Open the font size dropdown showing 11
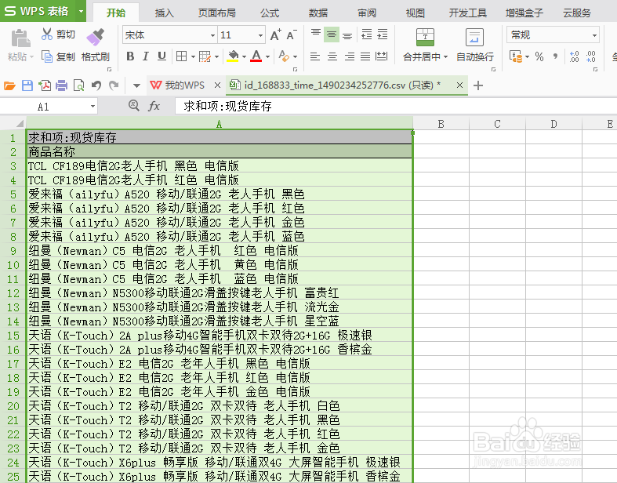Image resolution: width=617 pixels, height=483 pixels. 260,35
